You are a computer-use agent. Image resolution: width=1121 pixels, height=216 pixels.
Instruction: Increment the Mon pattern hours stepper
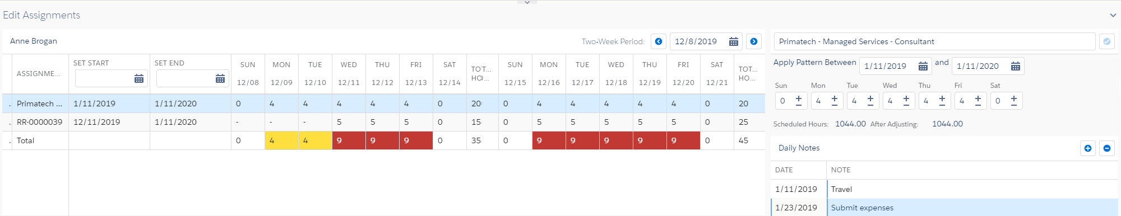coord(834,100)
